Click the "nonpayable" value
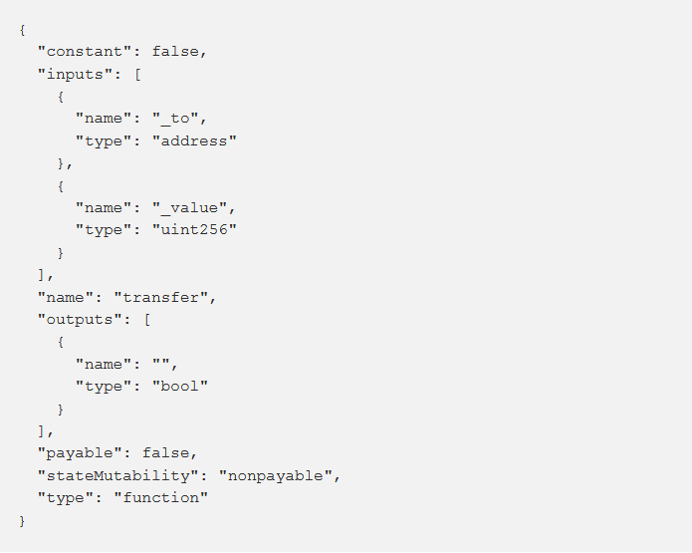 276,475
